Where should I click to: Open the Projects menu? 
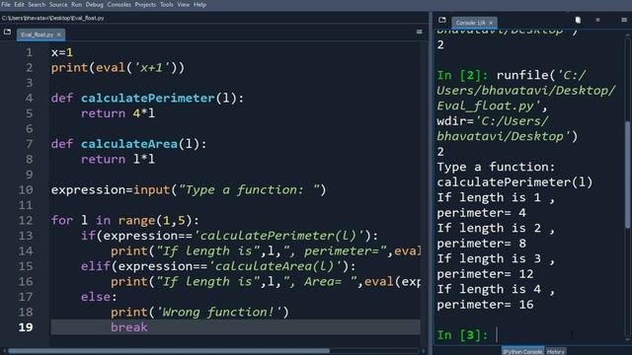point(145,4)
